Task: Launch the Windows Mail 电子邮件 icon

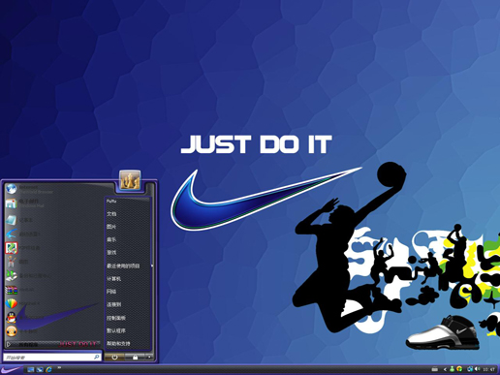Action: tap(12, 203)
